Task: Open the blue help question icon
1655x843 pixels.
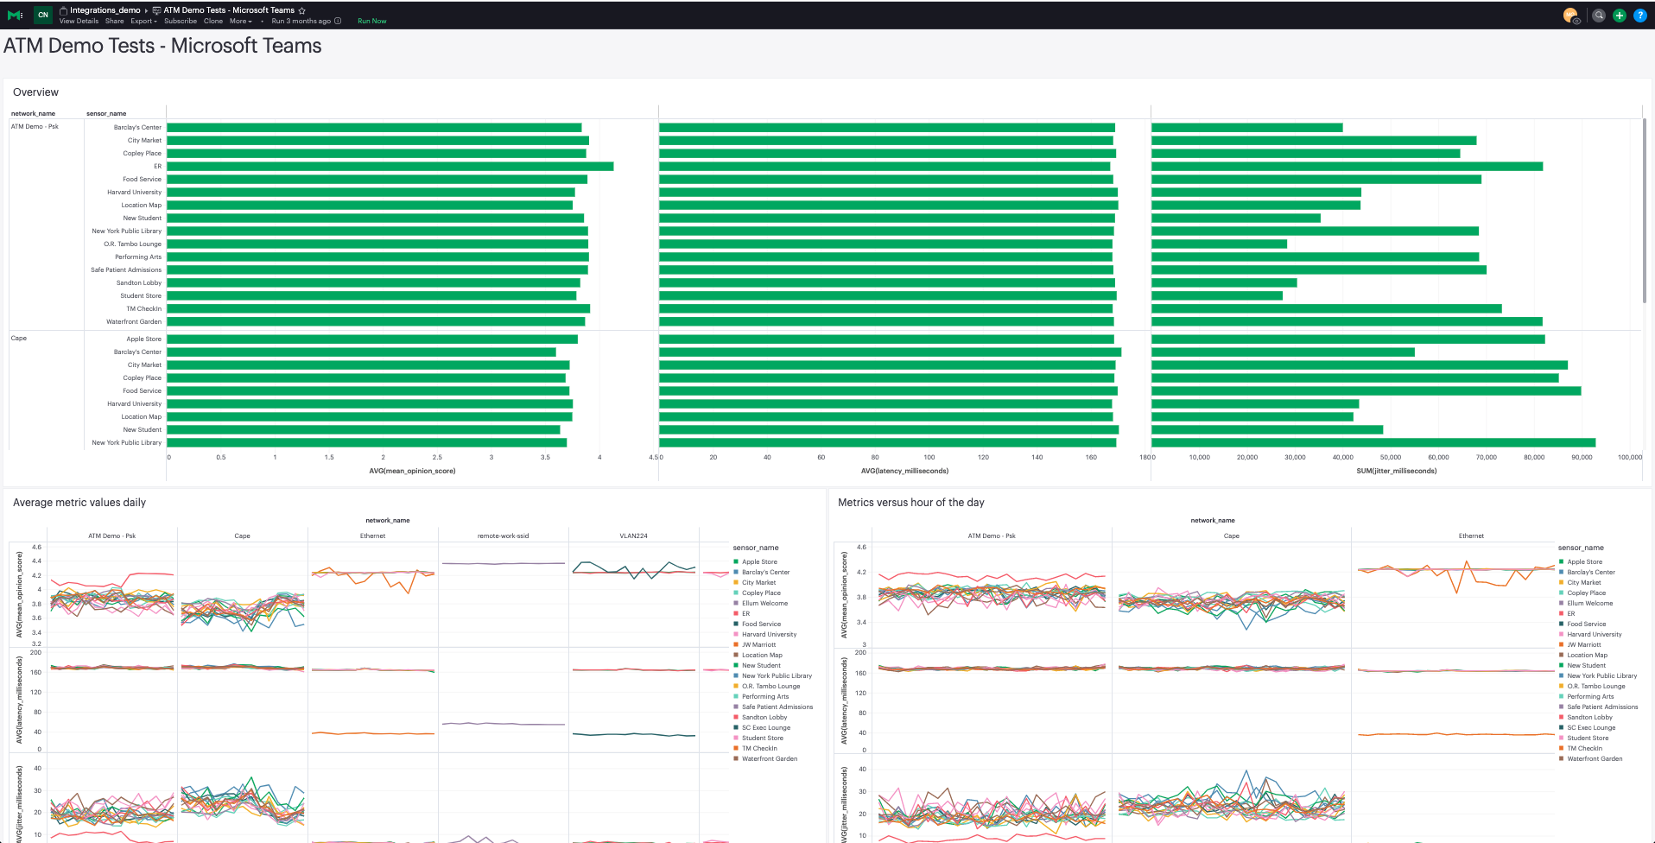Action: [1640, 16]
